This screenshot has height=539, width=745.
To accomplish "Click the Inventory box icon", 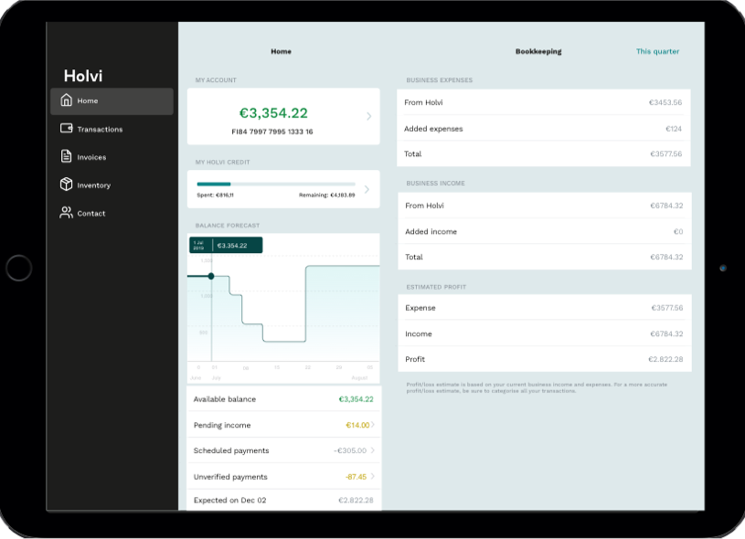I will pyautogui.click(x=66, y=185).
